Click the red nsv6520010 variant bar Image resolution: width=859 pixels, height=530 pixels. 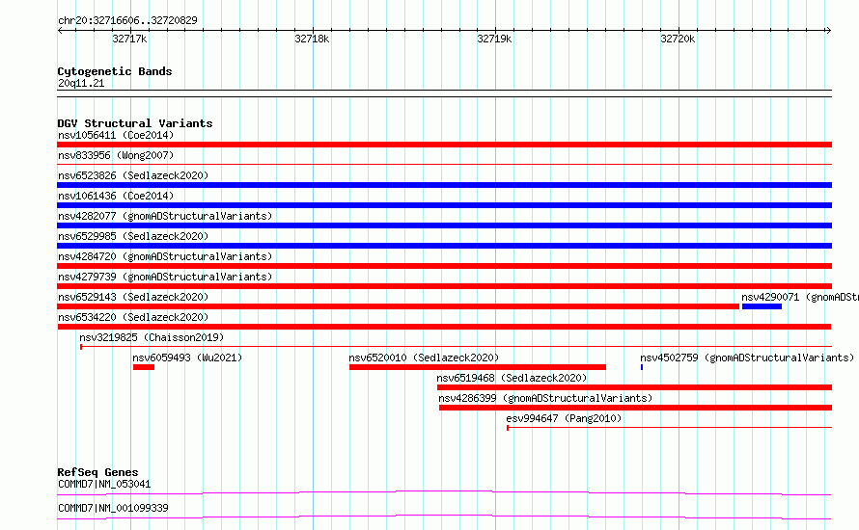coord(478,367)
